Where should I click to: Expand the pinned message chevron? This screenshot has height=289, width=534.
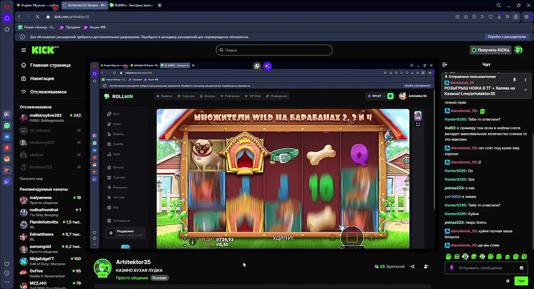(526, 90)
